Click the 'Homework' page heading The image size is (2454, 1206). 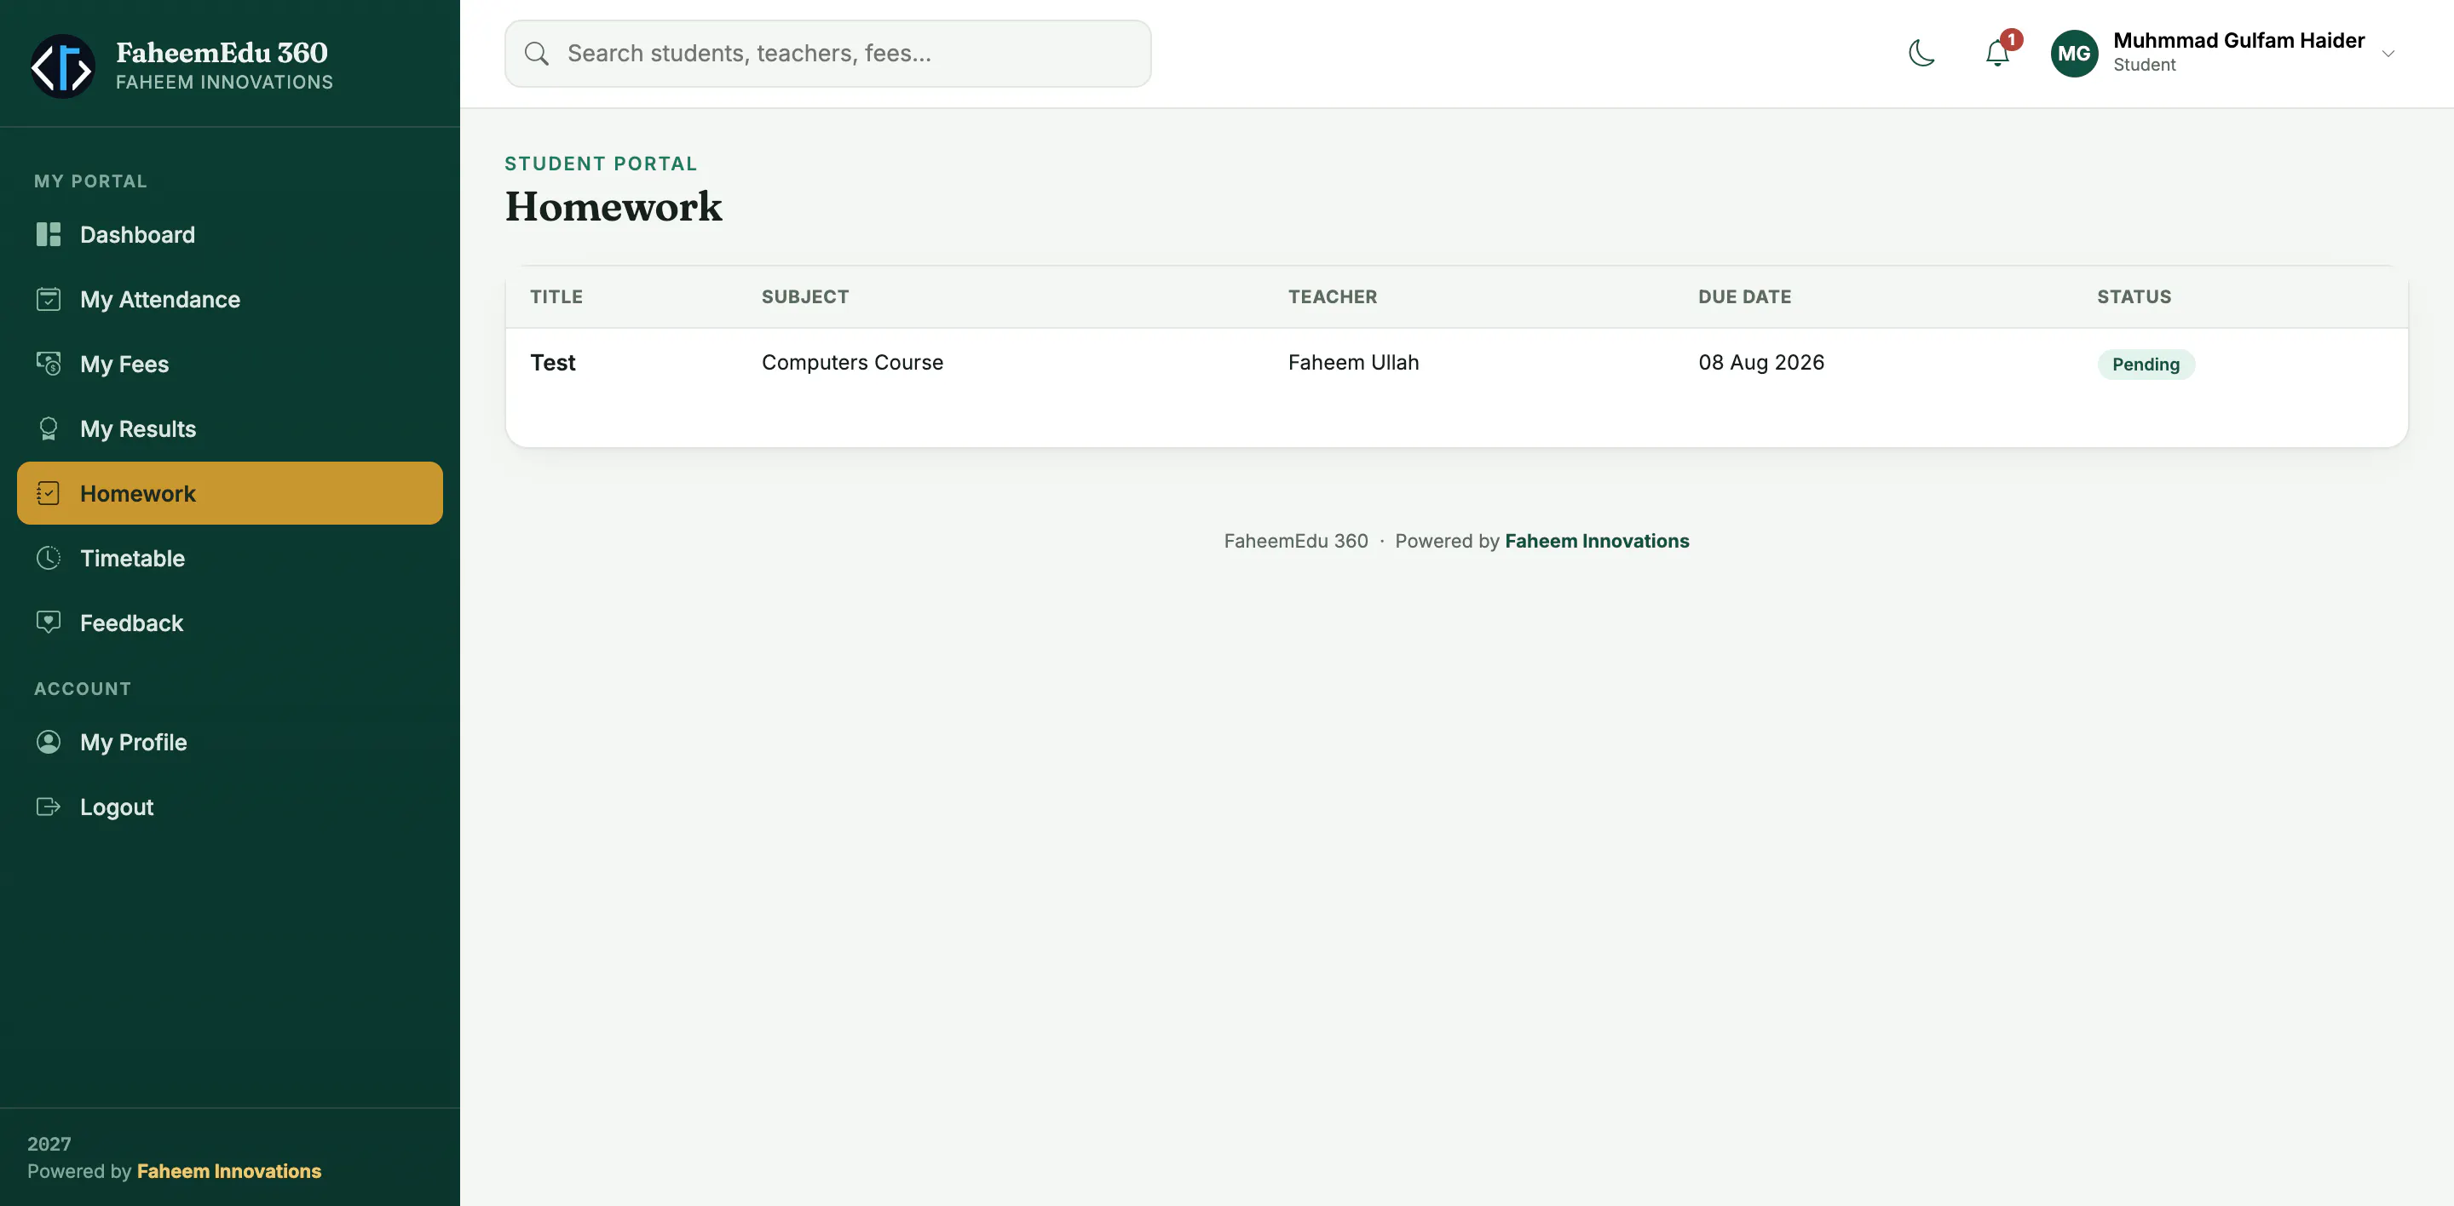click(613, 207)
